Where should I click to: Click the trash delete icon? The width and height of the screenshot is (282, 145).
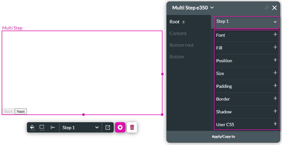pos(132,127)
